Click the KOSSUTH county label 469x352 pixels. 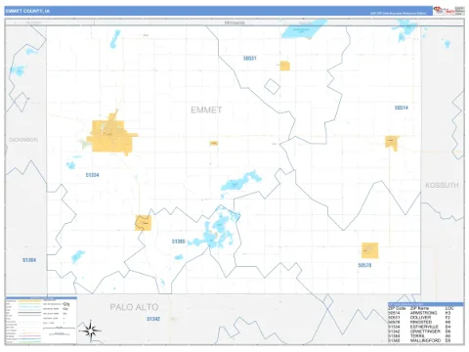(x=442, y=185)
